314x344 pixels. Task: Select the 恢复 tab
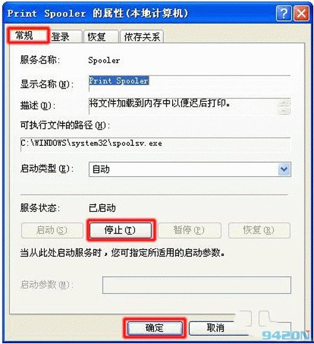tap(101, 36)
